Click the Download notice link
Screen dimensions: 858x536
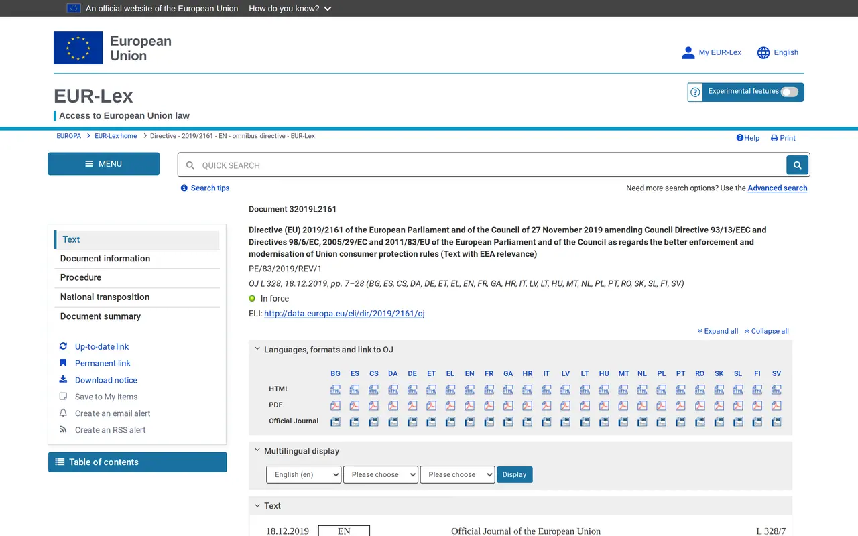click(x=106, y=380)
